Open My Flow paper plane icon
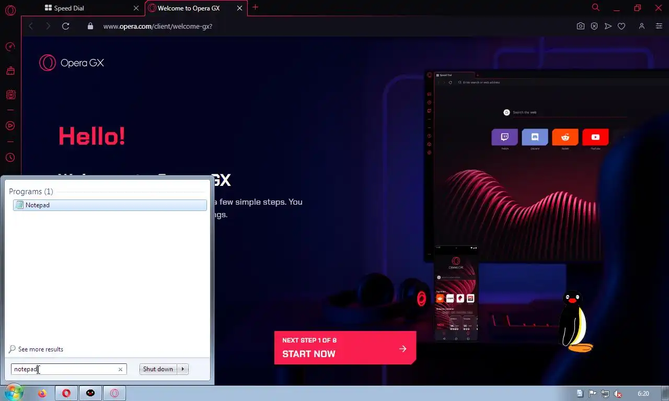 (x=608, y=26)
